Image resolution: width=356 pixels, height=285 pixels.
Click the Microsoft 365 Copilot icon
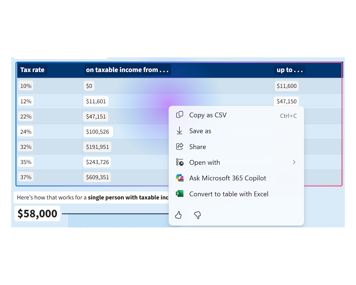180,178
